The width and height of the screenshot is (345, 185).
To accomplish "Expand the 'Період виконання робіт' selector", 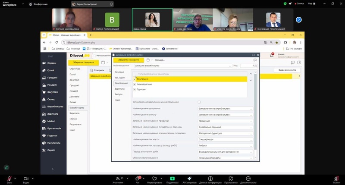I will click(251, 152).
